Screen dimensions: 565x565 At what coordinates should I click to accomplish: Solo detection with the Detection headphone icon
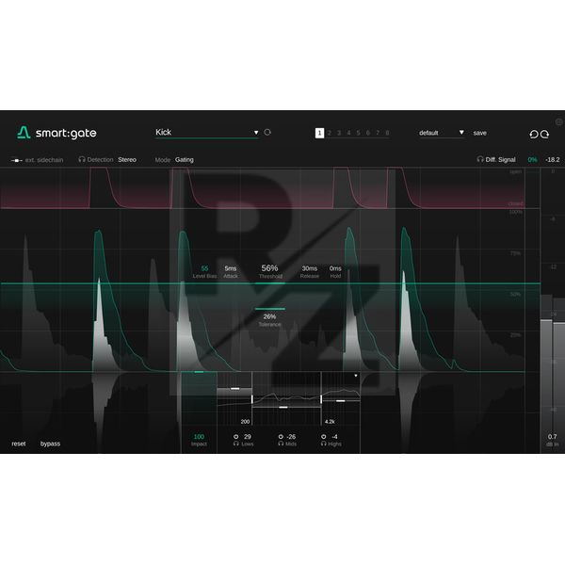point(82,159)
